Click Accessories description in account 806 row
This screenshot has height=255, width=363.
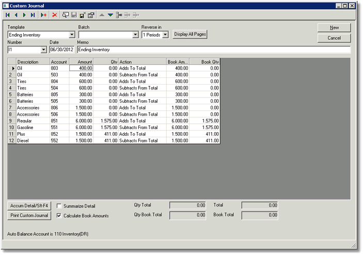pyautogui.click(x=33, y=108)
